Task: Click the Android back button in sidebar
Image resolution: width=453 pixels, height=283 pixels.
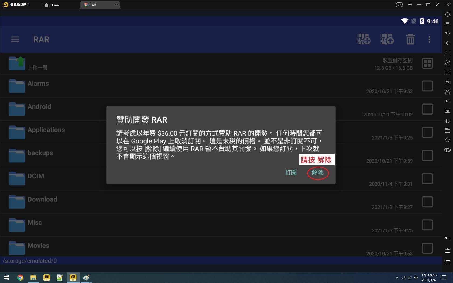Action: pos(448,239)
